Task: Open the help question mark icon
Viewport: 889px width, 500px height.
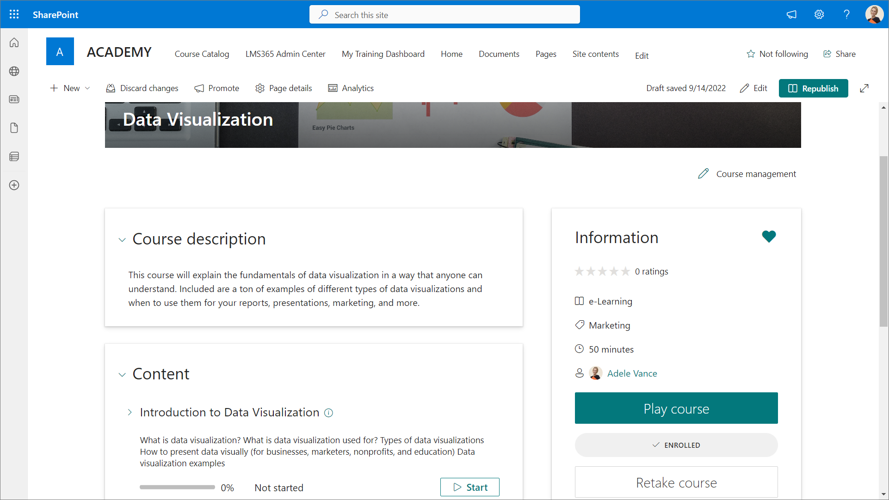Action: point(846,14)
